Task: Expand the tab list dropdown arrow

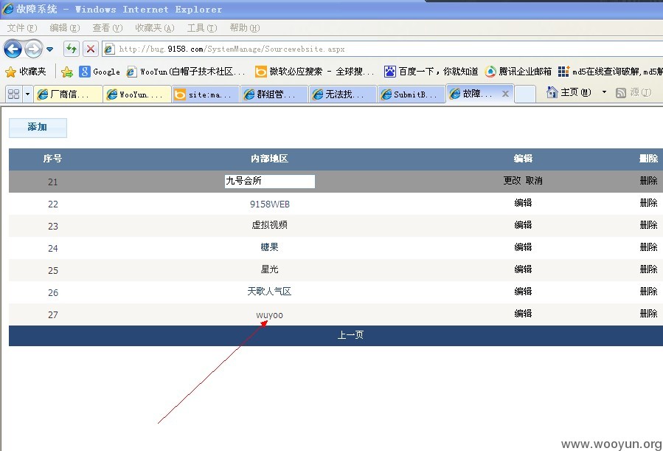Action: [x=27, y=94]
